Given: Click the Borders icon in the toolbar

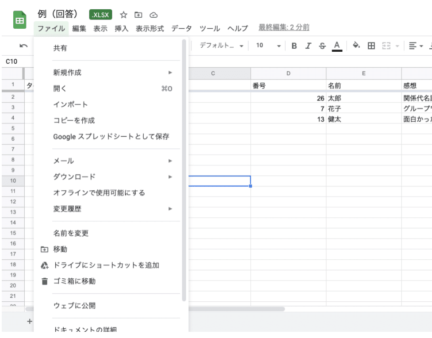Looking at the screenshot, I should coord(371,45).
